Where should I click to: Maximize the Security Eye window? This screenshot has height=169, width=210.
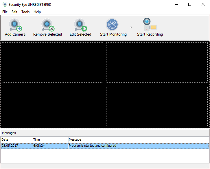pos(190,5)
